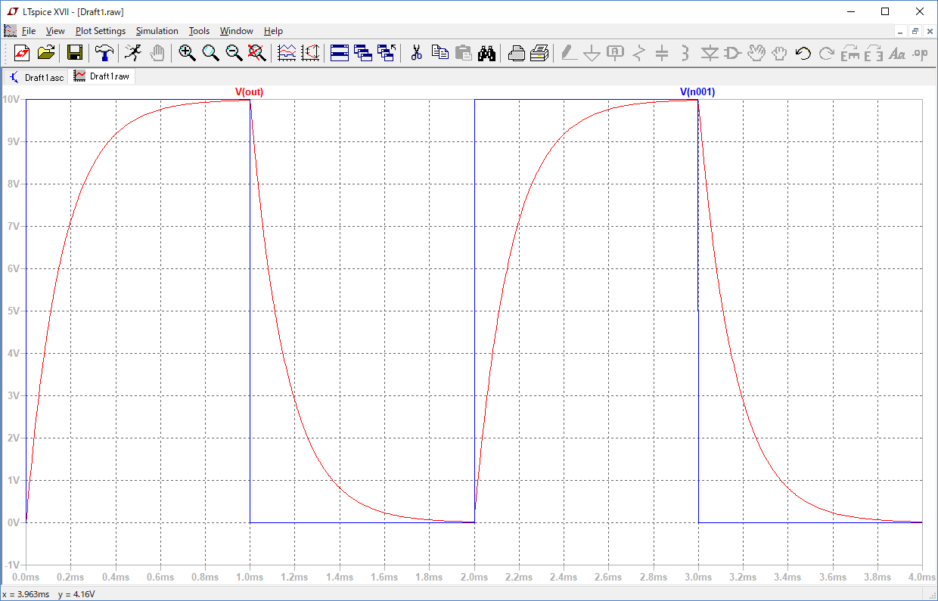Click the scissors Cut icon
Screen dimensions: 938x601
coord(416,52)
